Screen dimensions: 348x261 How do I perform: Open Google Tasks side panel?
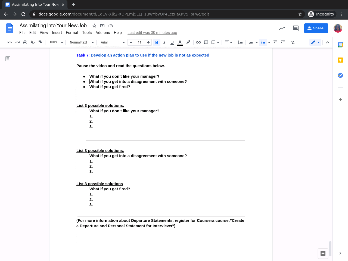[340, 75]
